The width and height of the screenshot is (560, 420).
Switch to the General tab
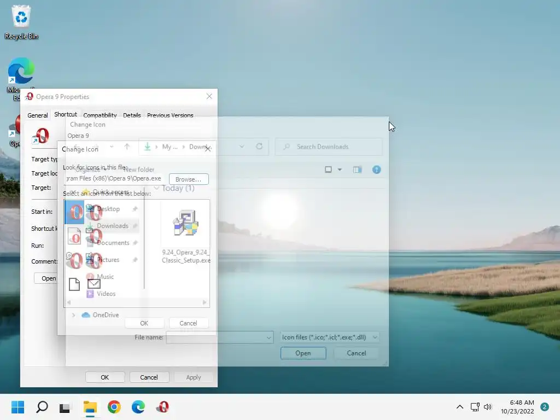click(38, 115)
